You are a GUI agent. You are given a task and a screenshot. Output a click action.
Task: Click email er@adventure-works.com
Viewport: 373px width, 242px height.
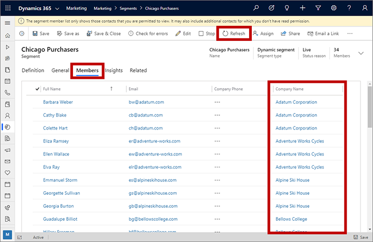[154, 141]
